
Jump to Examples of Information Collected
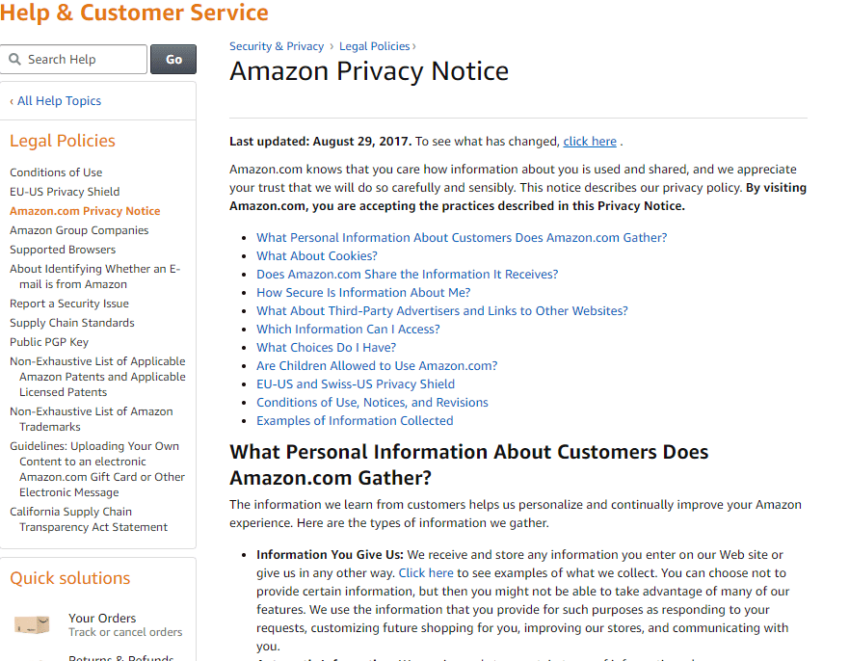(355, 421)
